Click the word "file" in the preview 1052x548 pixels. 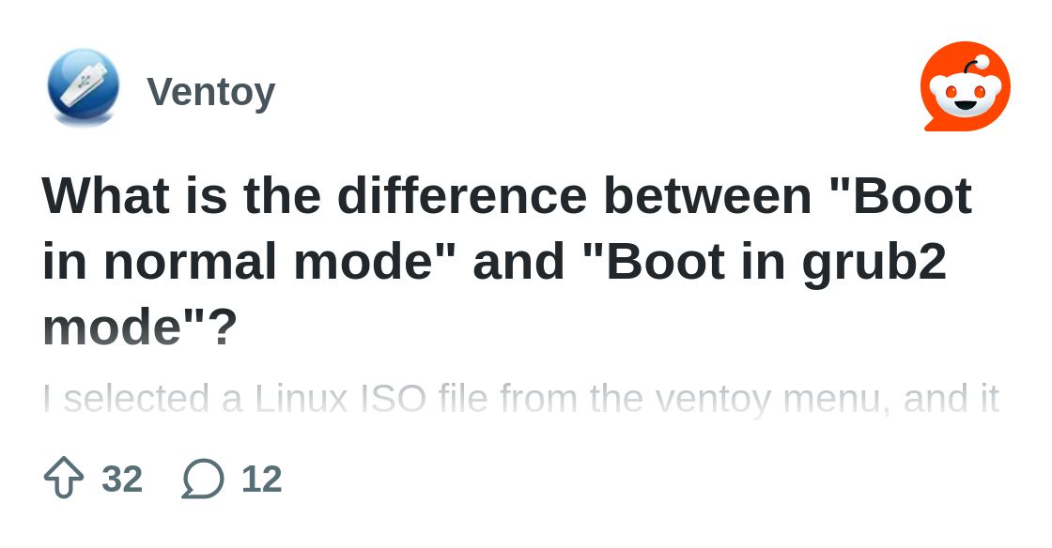point(464,399)
